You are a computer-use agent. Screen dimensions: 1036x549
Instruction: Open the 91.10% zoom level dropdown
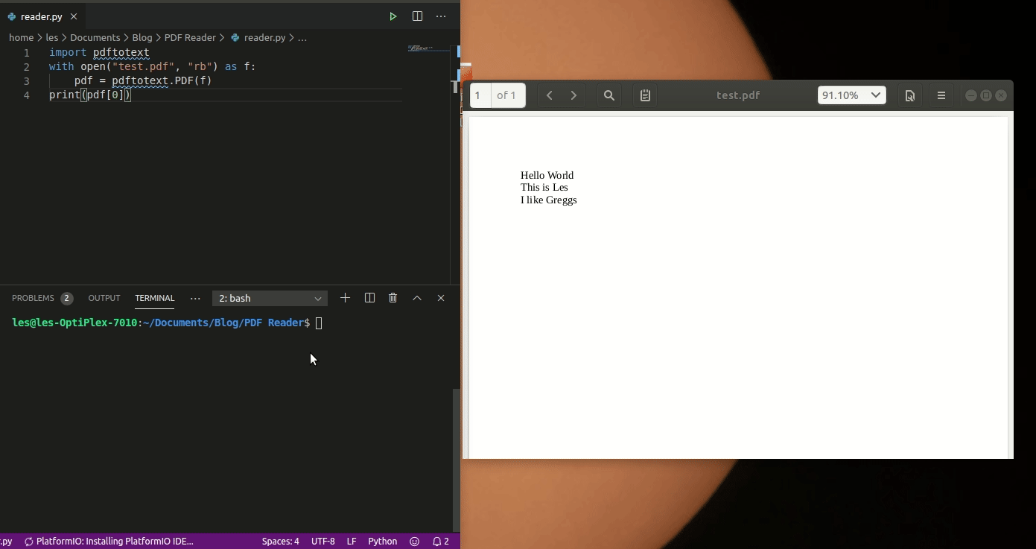click(x=851, y=95)
